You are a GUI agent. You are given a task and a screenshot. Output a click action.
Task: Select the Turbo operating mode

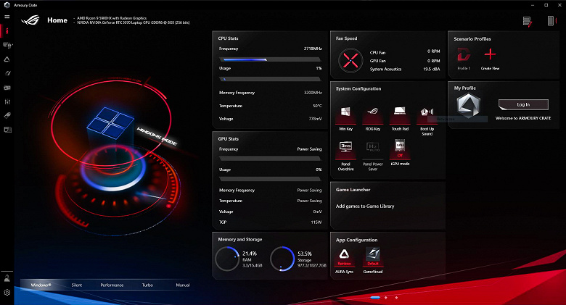(x=147, y=285)
